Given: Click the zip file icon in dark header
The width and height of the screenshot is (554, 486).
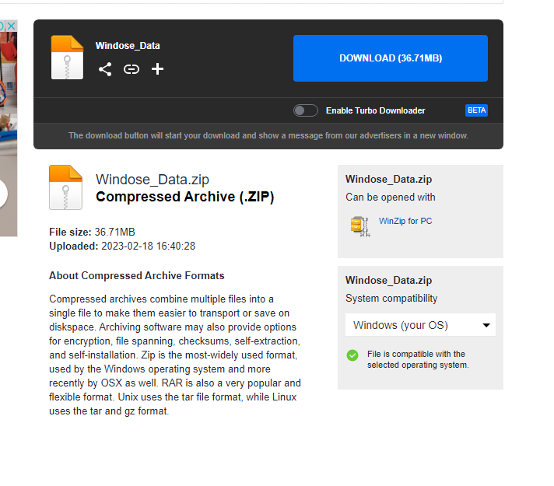Looking at the screenshot, I should [67, 58].
